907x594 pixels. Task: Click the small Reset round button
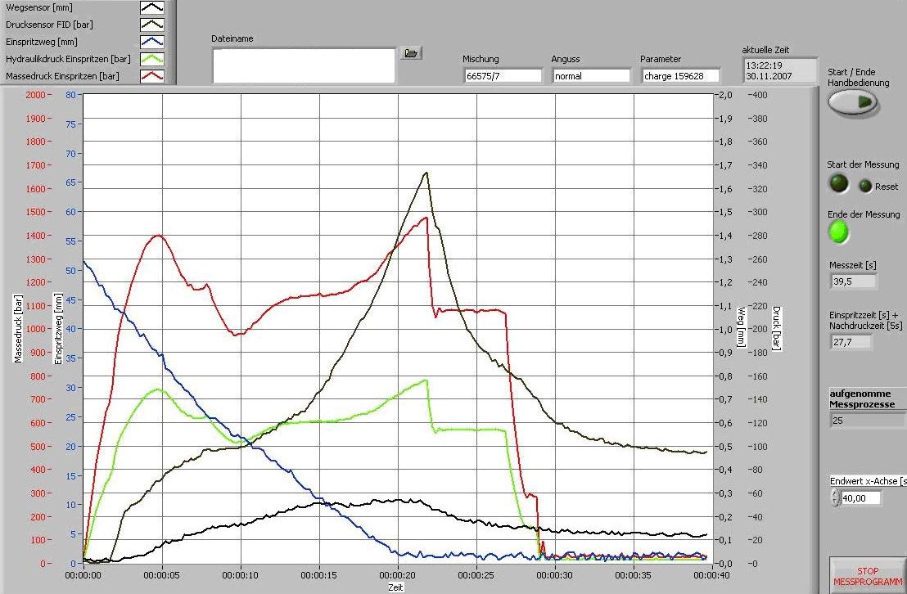865,186
